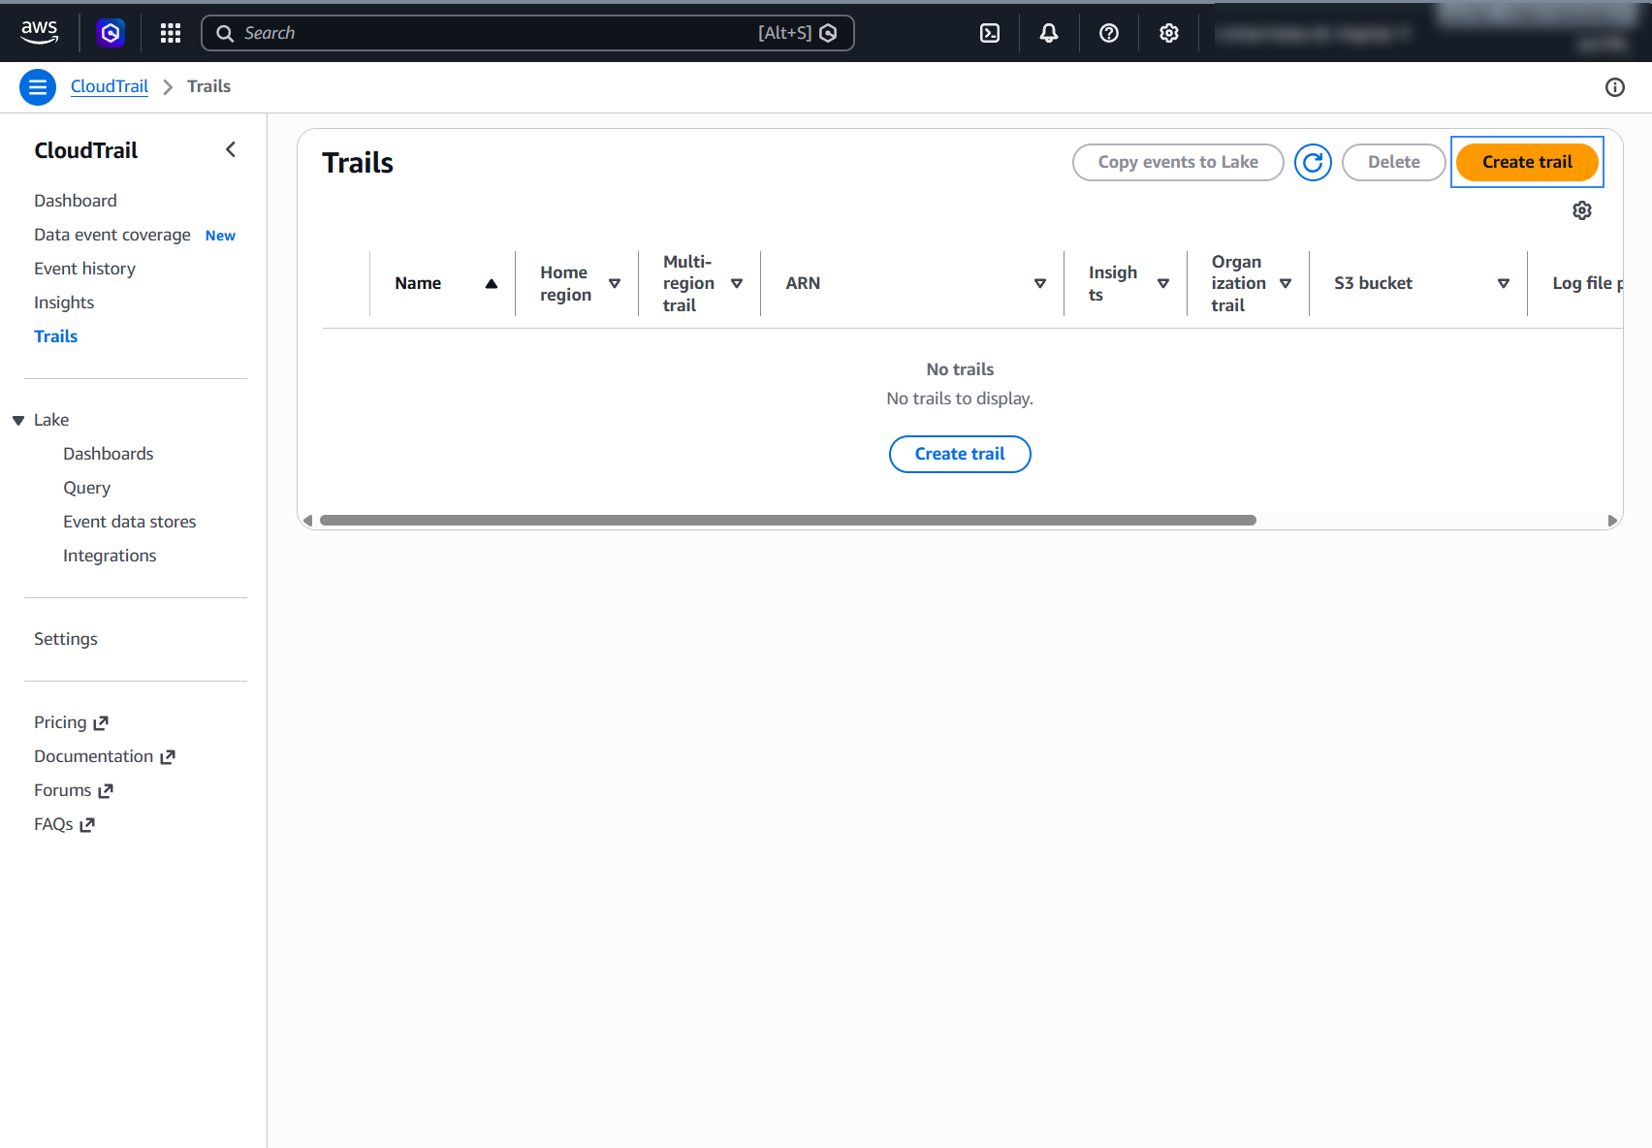The image size is (1652, 1148).
Task: Open table preferences gear icon
Action: 1582,210
